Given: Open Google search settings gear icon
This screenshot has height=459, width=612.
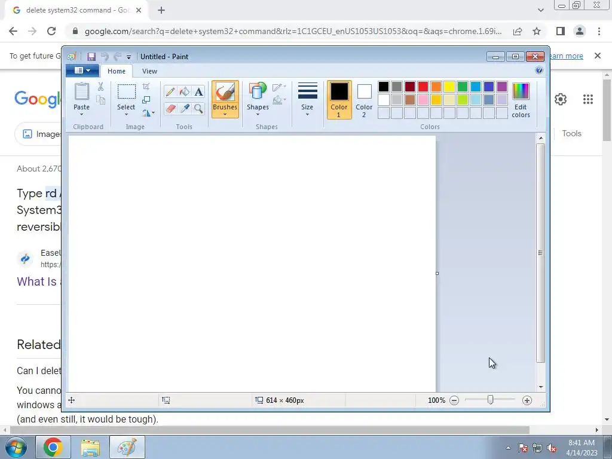Looking at the screenshot, I should click(561, 99).
